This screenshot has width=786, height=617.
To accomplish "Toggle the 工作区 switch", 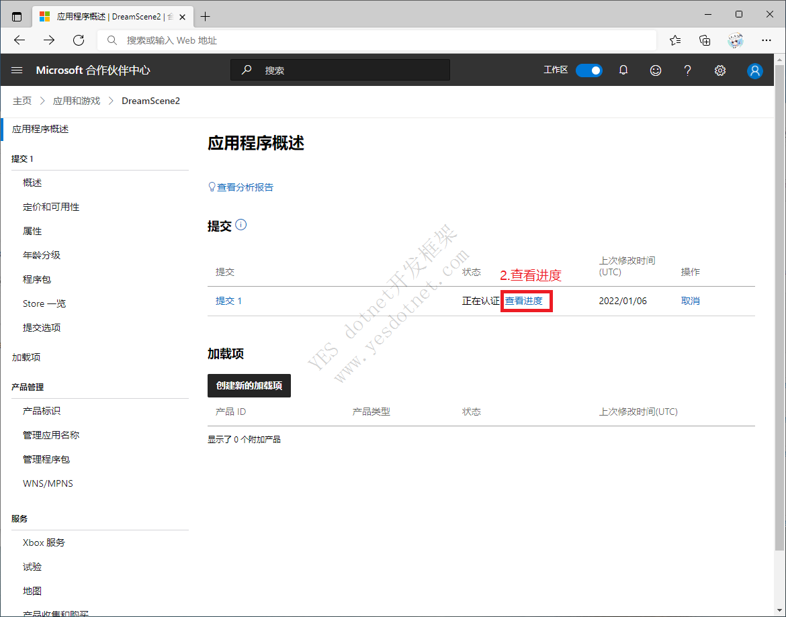I will (x=588, y=70).
